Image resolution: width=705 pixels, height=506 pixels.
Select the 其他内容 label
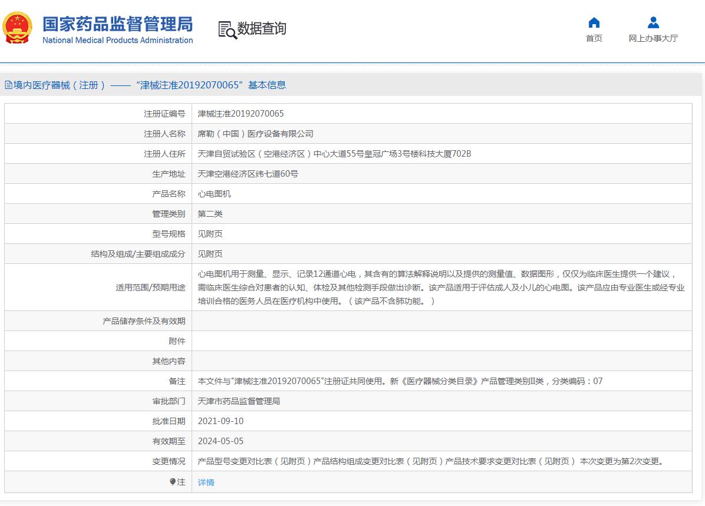pyautogui.click(x=169, y=361)
